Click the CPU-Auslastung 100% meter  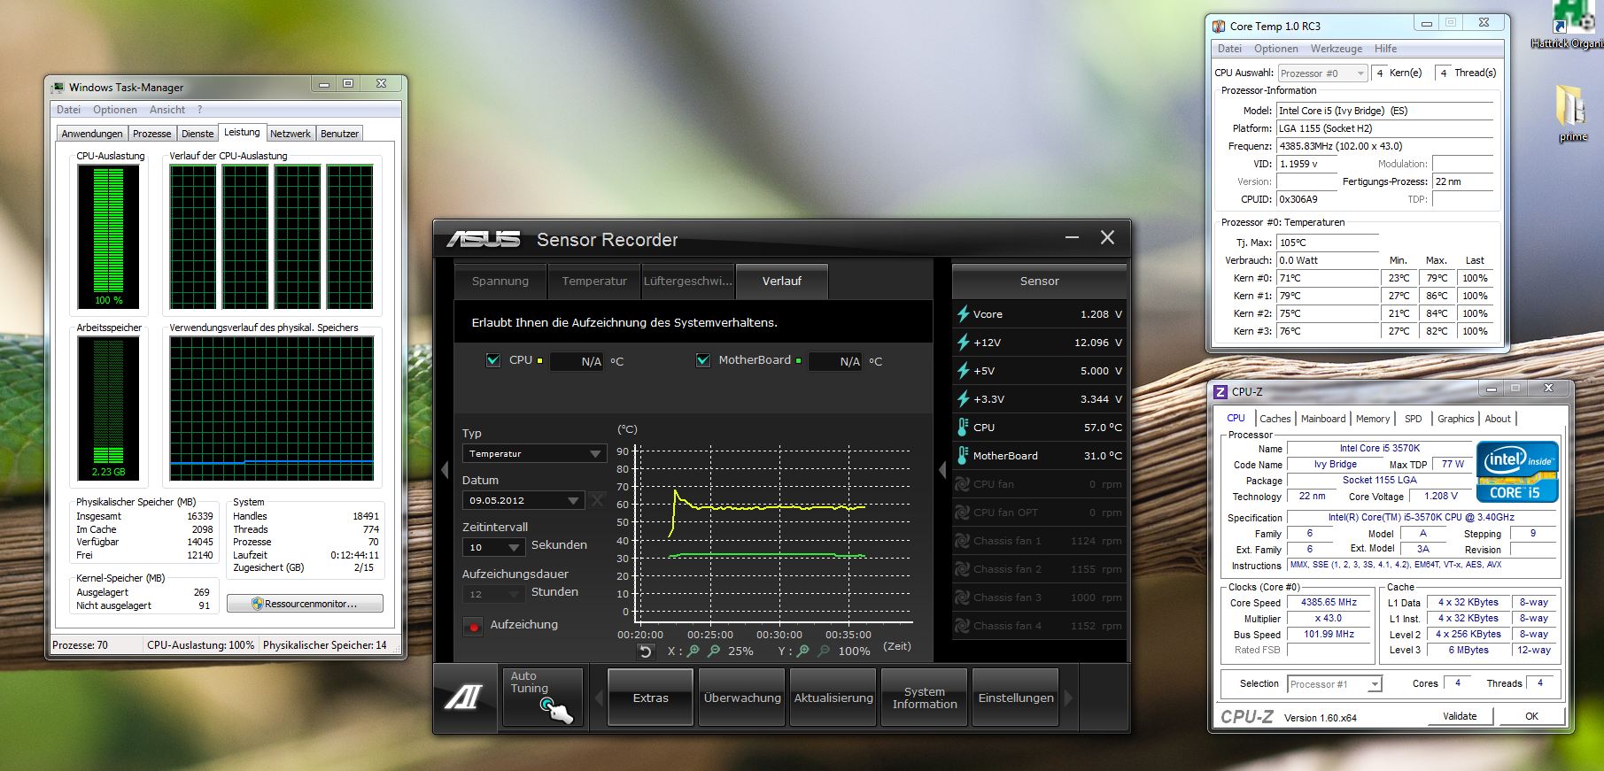(x=109, y=236)
